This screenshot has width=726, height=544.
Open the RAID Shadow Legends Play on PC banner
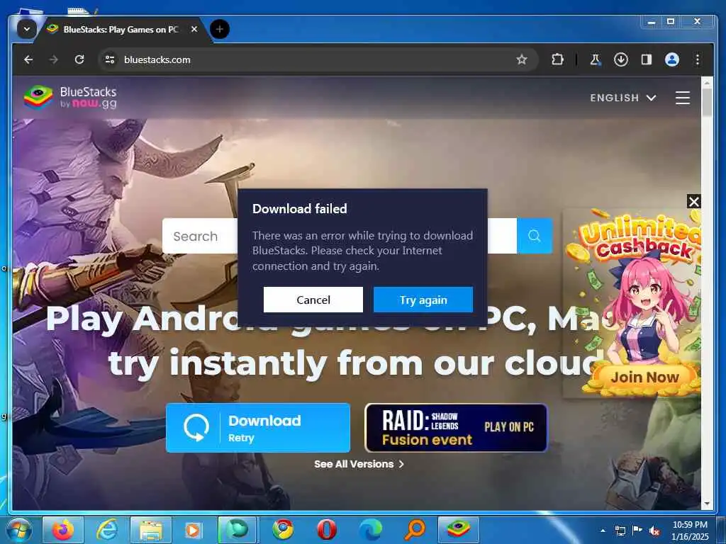[x=457, y=428]
